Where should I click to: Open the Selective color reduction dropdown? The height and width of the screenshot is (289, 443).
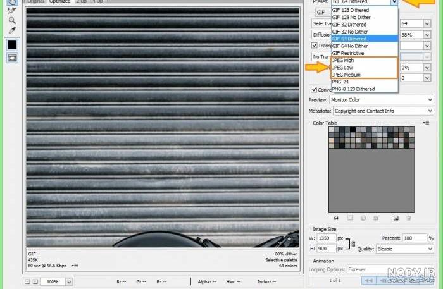pyautogui.click(x=321, y=23)
